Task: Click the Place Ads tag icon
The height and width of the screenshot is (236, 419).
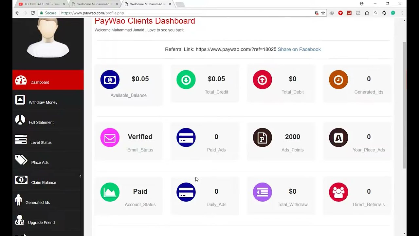Action: 21,160
